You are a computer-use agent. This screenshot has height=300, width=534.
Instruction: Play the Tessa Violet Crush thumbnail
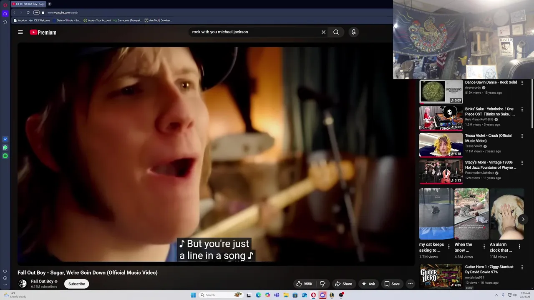tap(441, 145)
